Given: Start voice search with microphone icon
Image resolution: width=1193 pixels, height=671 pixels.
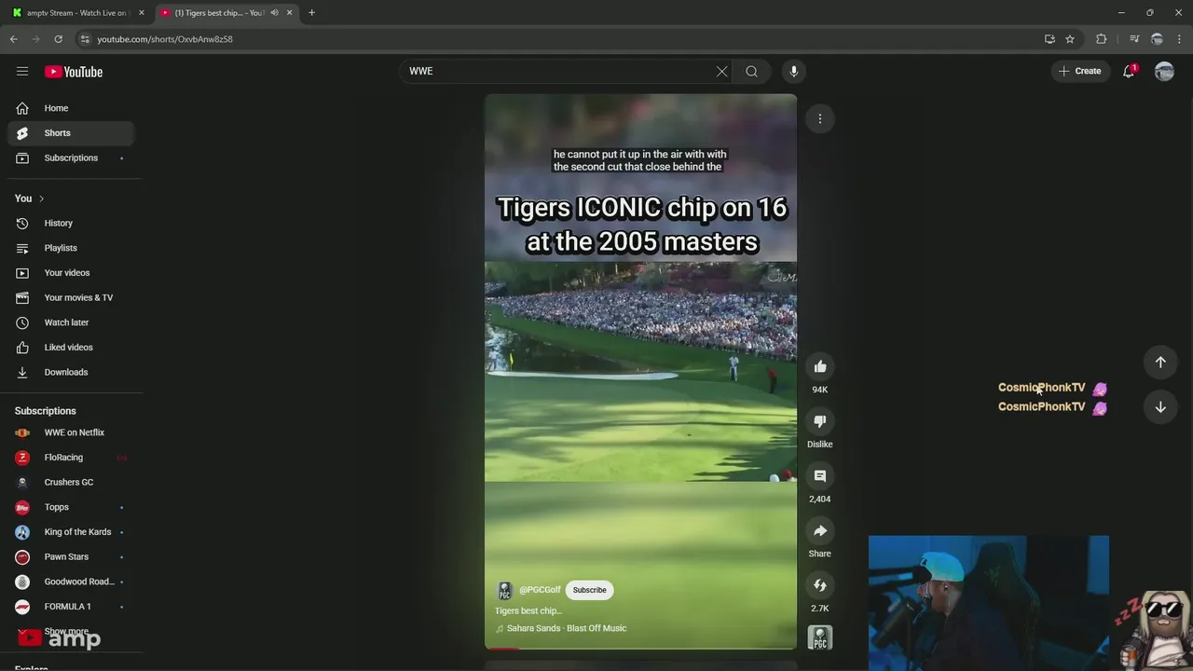Looking at the screenshot, I should coord(794,71).
